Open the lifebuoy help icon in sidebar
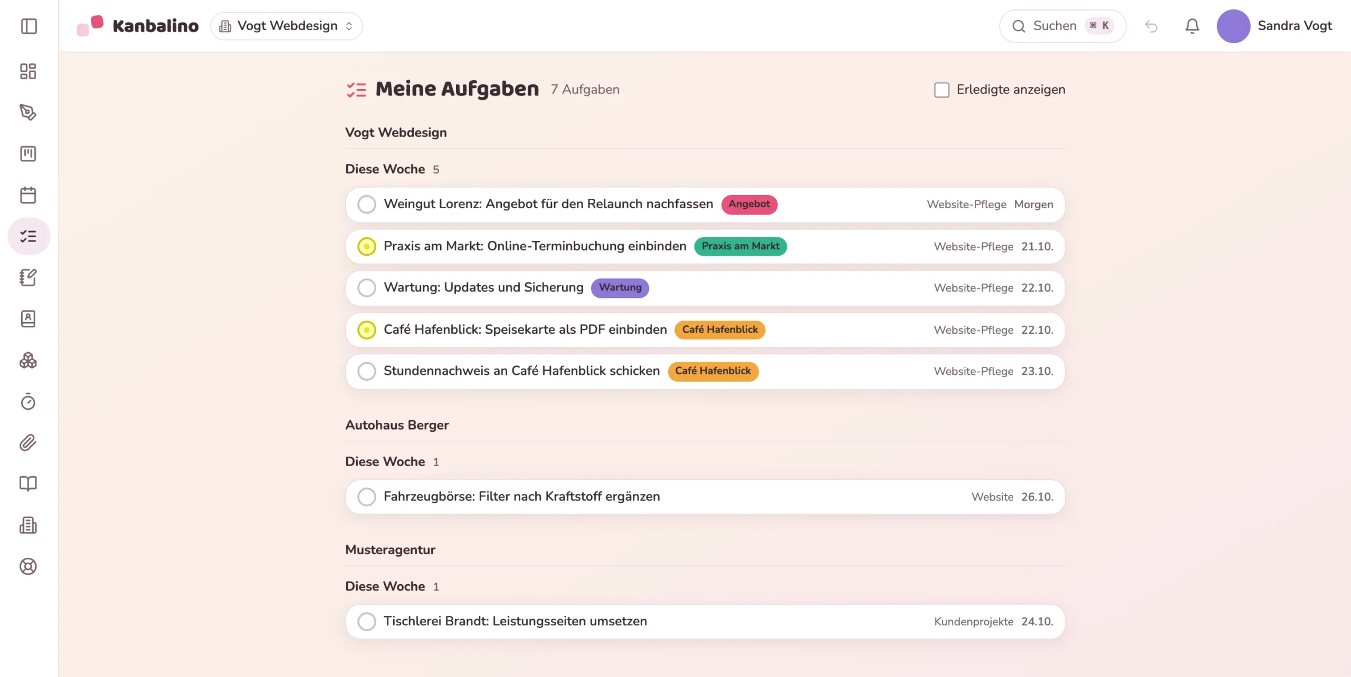1351x677 pixels. click(x=28, y=566)
